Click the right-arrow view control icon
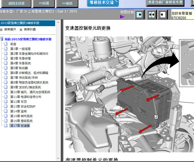This screenshot has height=162, width=194. pos(140,15)
